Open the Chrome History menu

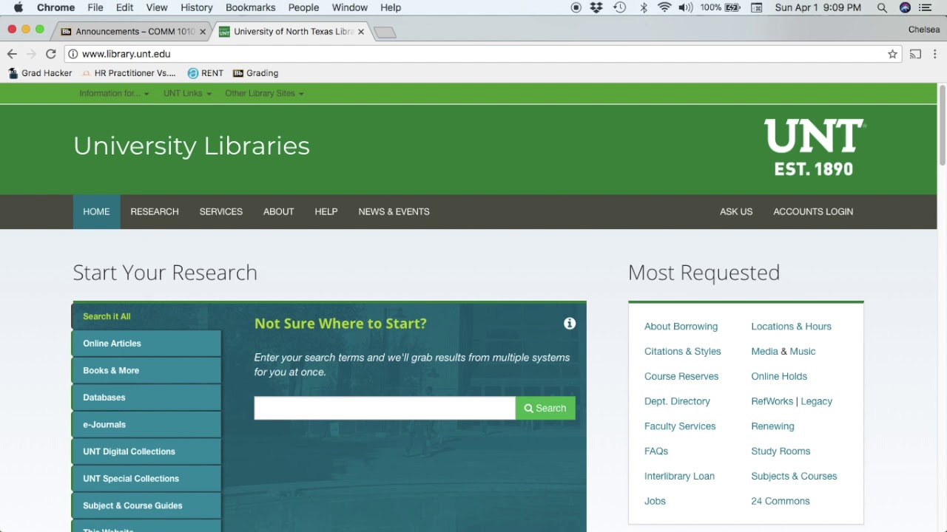196,7
